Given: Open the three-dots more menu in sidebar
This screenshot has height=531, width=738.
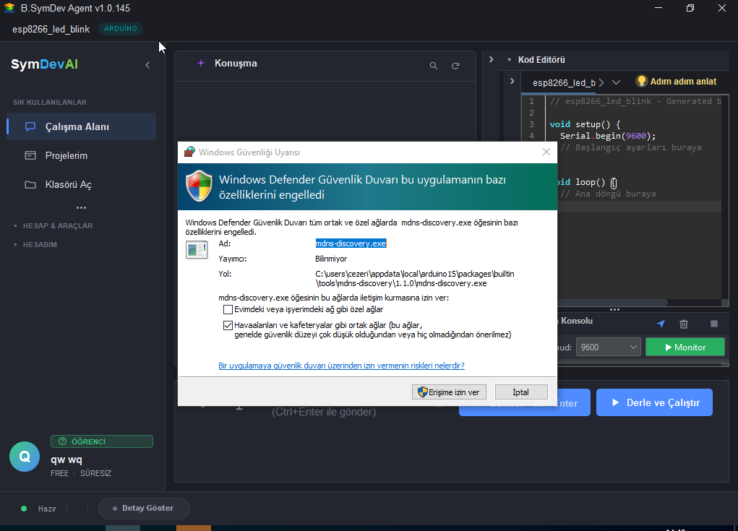Looking at the screenshot, I should (81, 207).
